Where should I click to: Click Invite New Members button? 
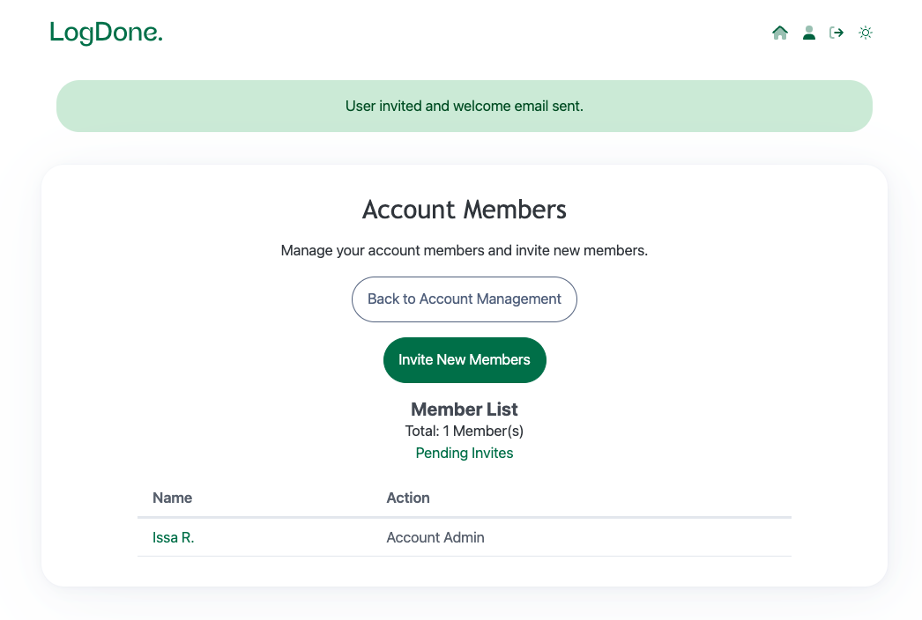tap(465, 360)
